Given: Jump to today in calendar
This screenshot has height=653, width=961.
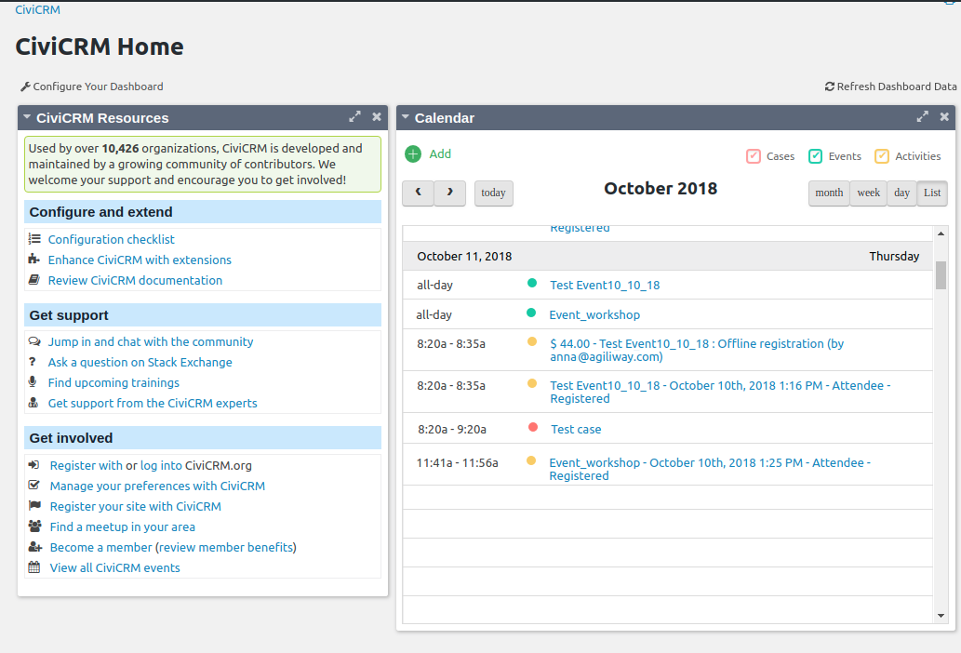Looking at the screenshot, I should pos(493,193).
